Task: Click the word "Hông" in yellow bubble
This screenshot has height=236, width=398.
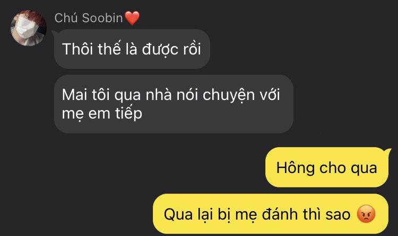Action: (295, 168)
